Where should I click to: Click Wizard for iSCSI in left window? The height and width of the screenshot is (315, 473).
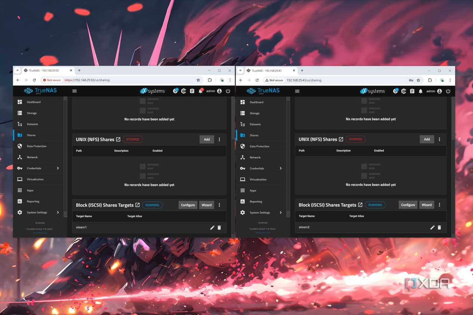point(206,205)
